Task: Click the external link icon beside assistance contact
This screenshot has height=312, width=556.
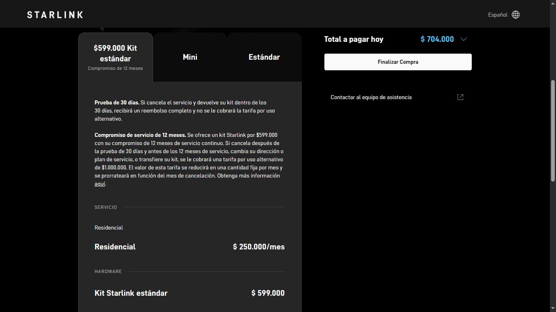Action: [460, 97]
